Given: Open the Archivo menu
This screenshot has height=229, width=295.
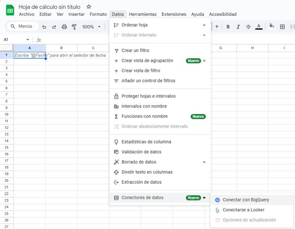Looking at the screenshot, I should 27,14.
